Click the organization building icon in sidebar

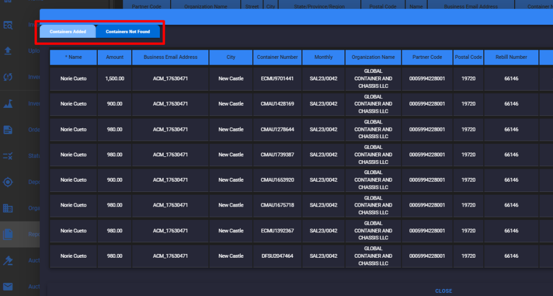[x=8, y=208]
